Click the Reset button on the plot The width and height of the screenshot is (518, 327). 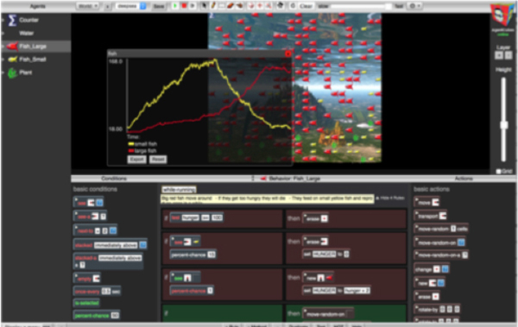158,160
